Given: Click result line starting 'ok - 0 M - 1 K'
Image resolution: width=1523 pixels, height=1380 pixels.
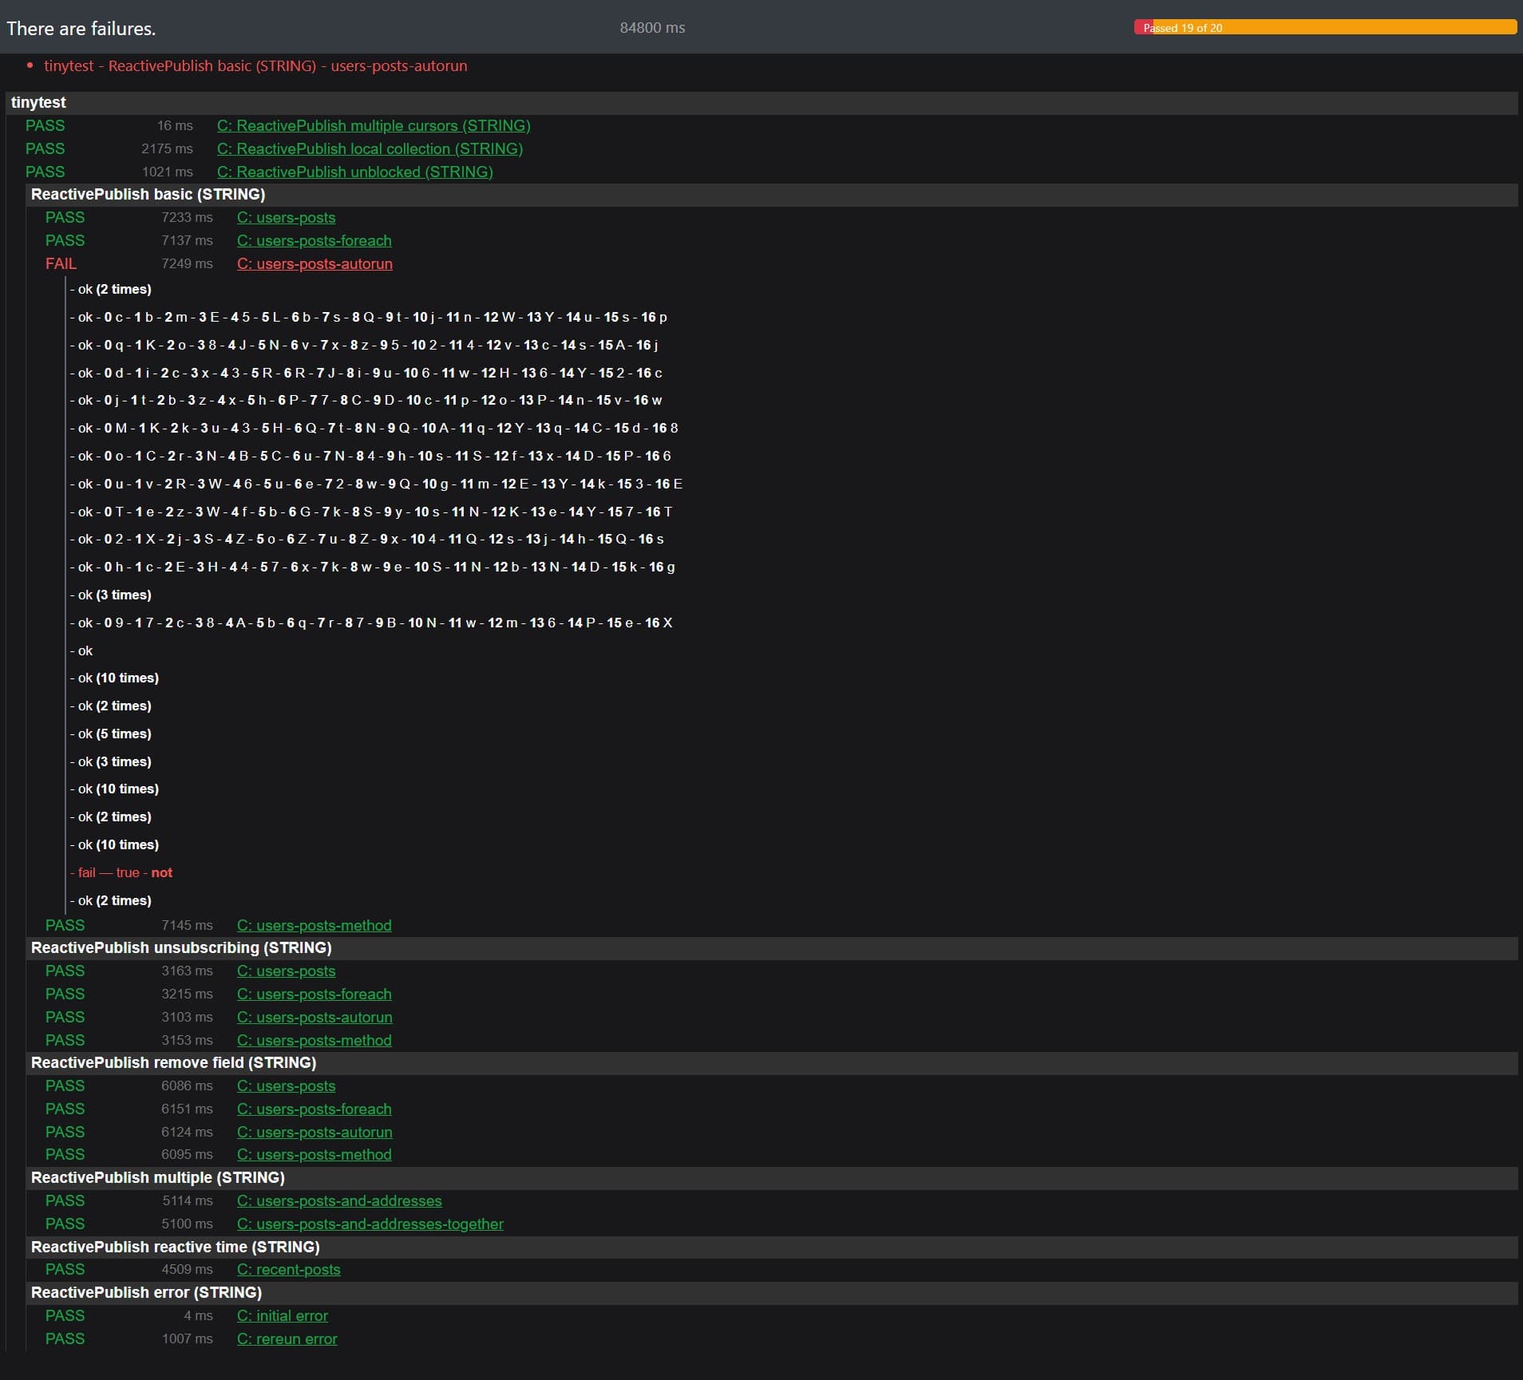Looking at the screenshot, I should [x=374, y=428].
